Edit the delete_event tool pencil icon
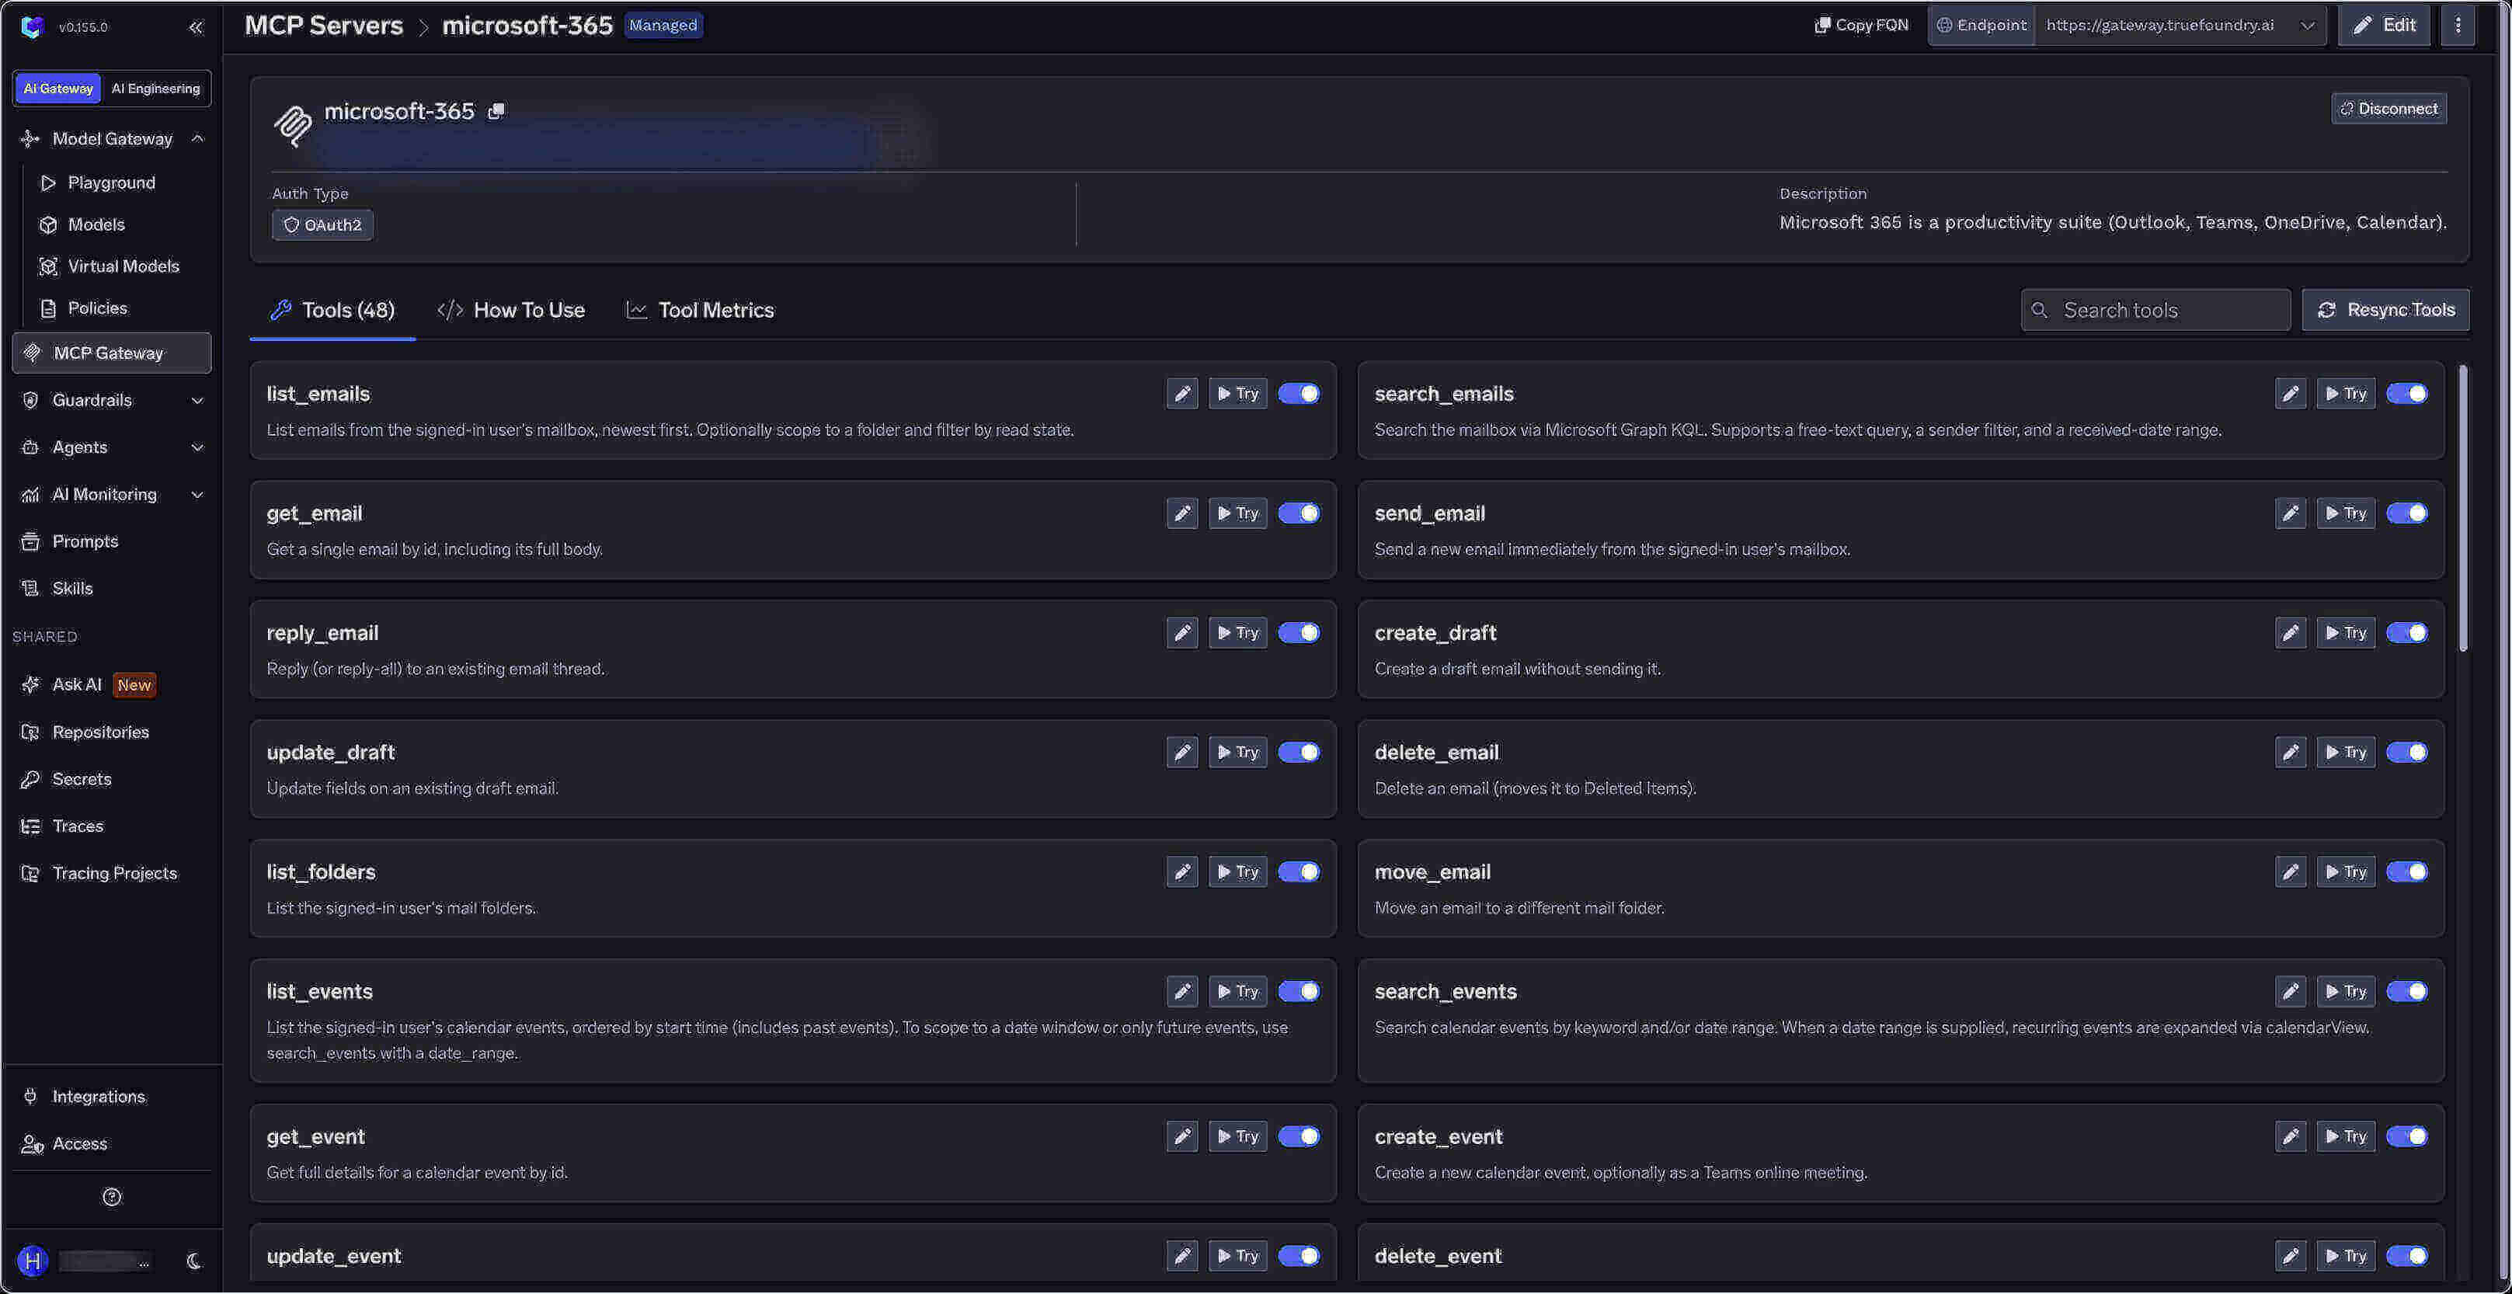Viewport: 2512px width, 1294px height. click(2290, 1256)
